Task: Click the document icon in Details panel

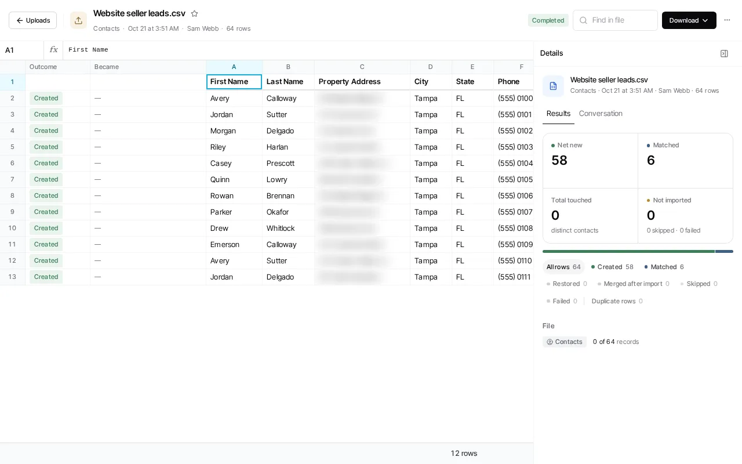Action: [x=553, y=86]
